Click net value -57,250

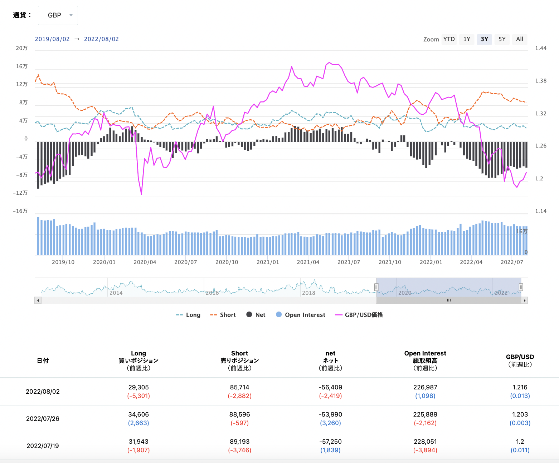pos(330,442)
